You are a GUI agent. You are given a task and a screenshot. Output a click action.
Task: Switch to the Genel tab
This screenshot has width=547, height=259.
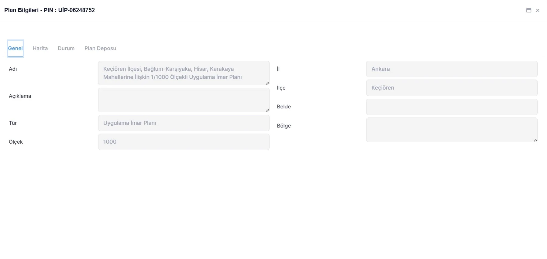[15, 48]
